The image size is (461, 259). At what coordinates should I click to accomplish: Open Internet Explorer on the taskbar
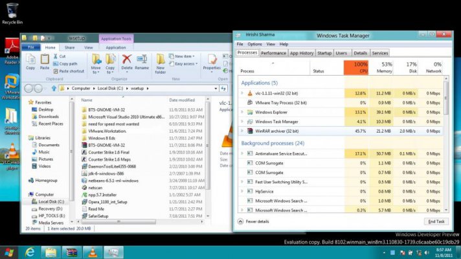click(x=30, y=253)
